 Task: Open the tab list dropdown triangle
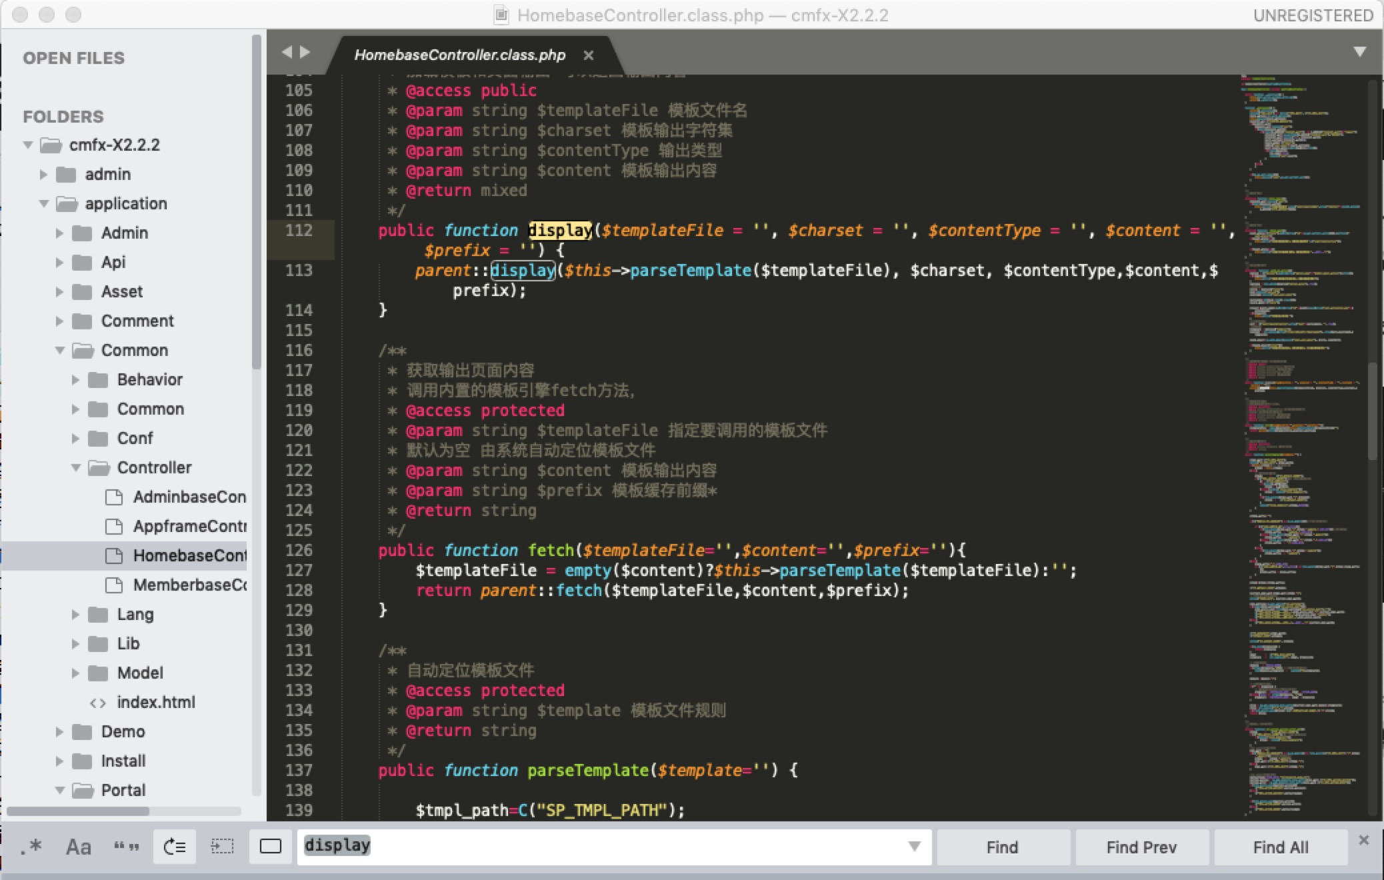[x=1360, y=51]
